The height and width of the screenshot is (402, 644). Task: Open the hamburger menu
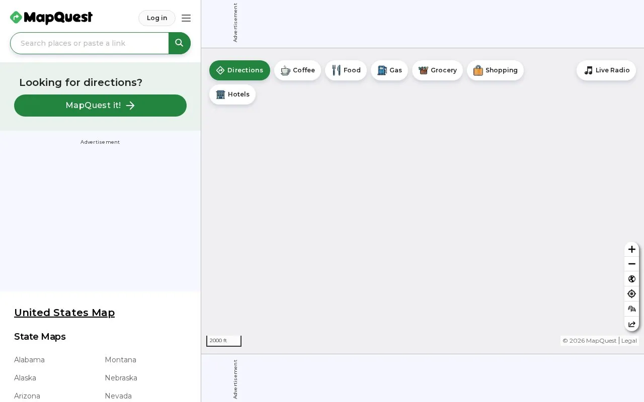click(186, 18)
